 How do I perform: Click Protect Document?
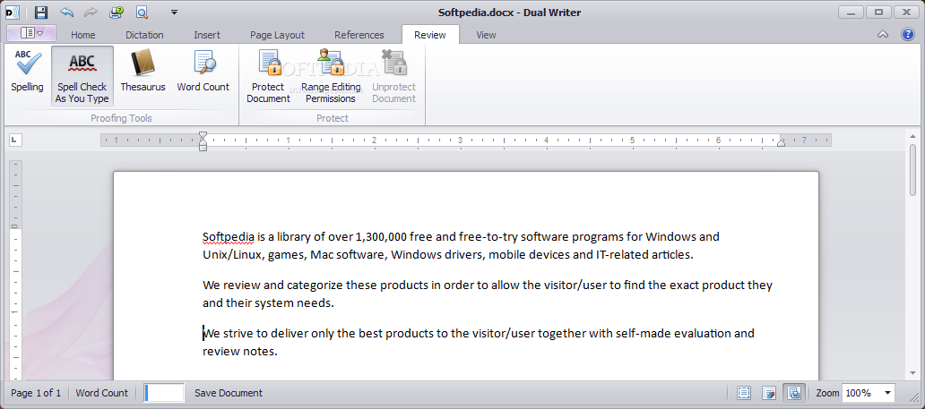pos(268,76)
